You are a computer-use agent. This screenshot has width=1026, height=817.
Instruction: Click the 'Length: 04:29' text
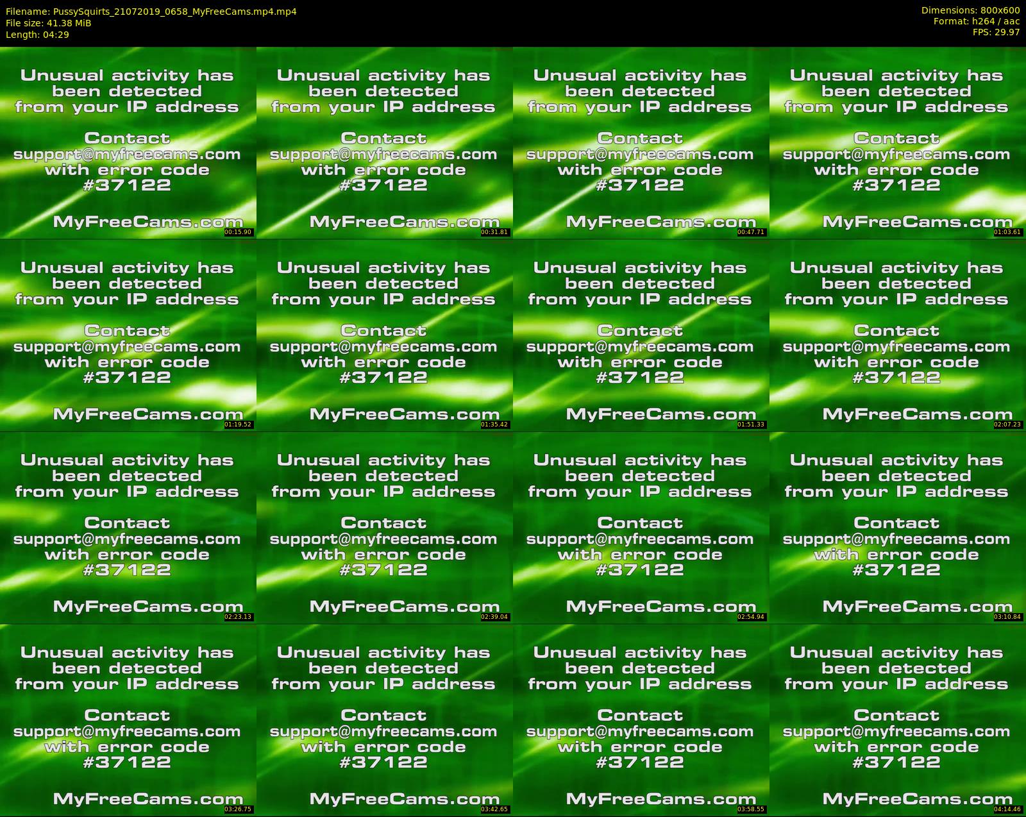pyautogui.click(x=37, y=35)
